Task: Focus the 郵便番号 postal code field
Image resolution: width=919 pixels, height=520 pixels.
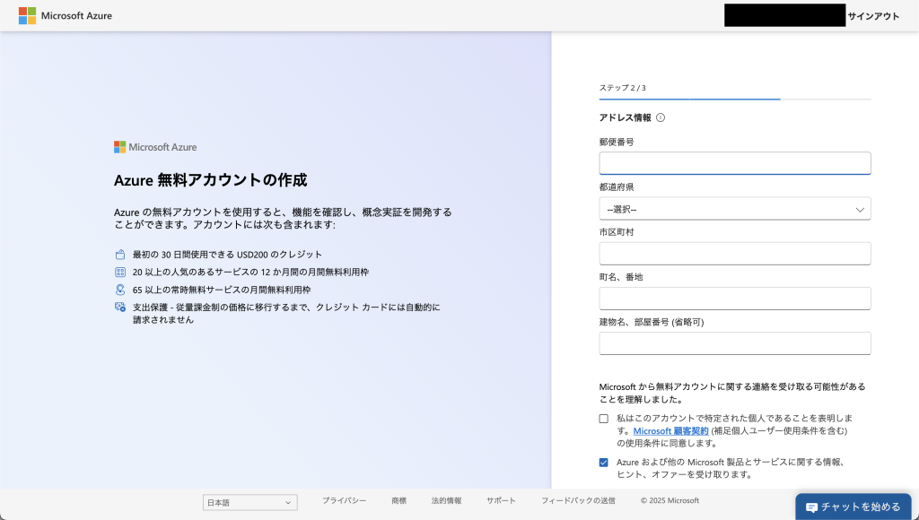Action: (734, 163)
